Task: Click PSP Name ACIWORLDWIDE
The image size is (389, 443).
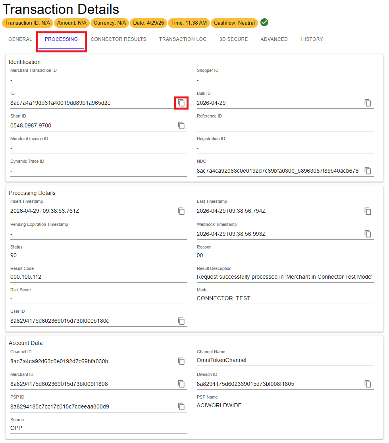Action: click(x=219, y=405)
